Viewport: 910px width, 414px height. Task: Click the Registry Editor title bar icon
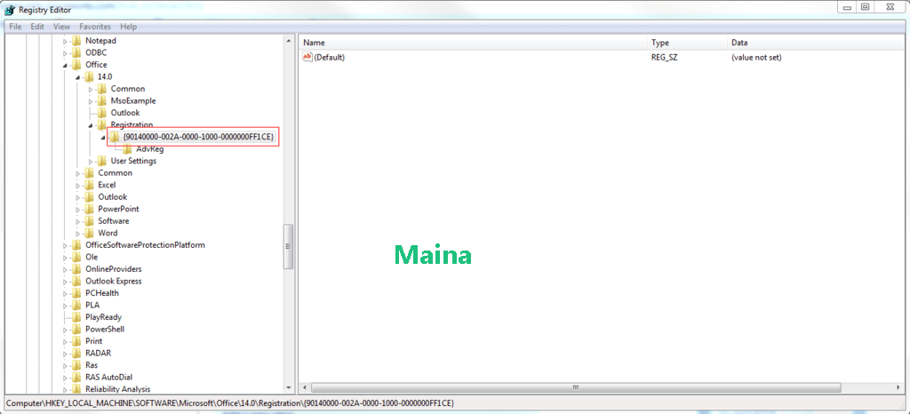click(10, 9)
